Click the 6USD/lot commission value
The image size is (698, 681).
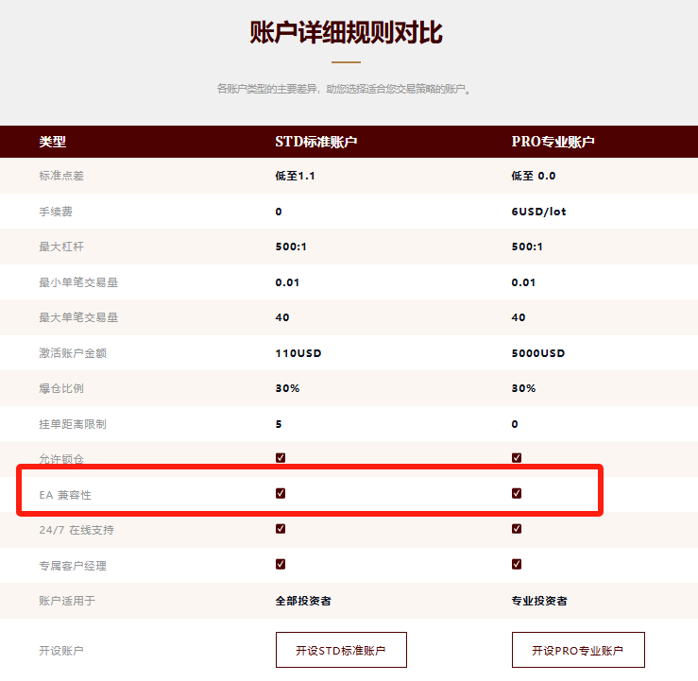(x=538, y=212)
